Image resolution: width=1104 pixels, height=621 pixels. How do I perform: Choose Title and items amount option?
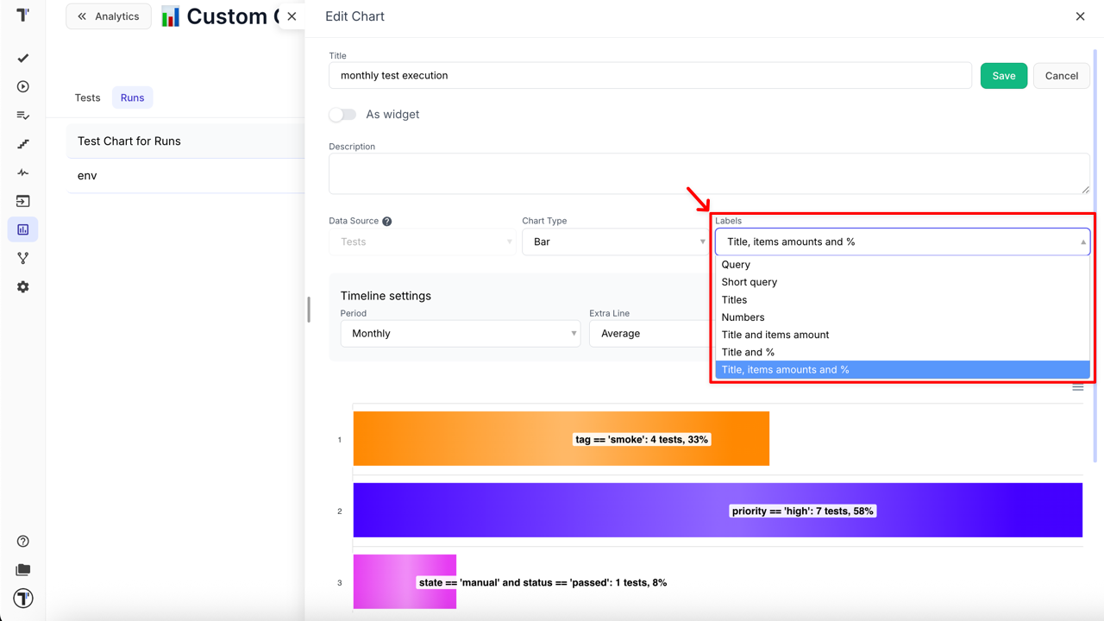775,335
